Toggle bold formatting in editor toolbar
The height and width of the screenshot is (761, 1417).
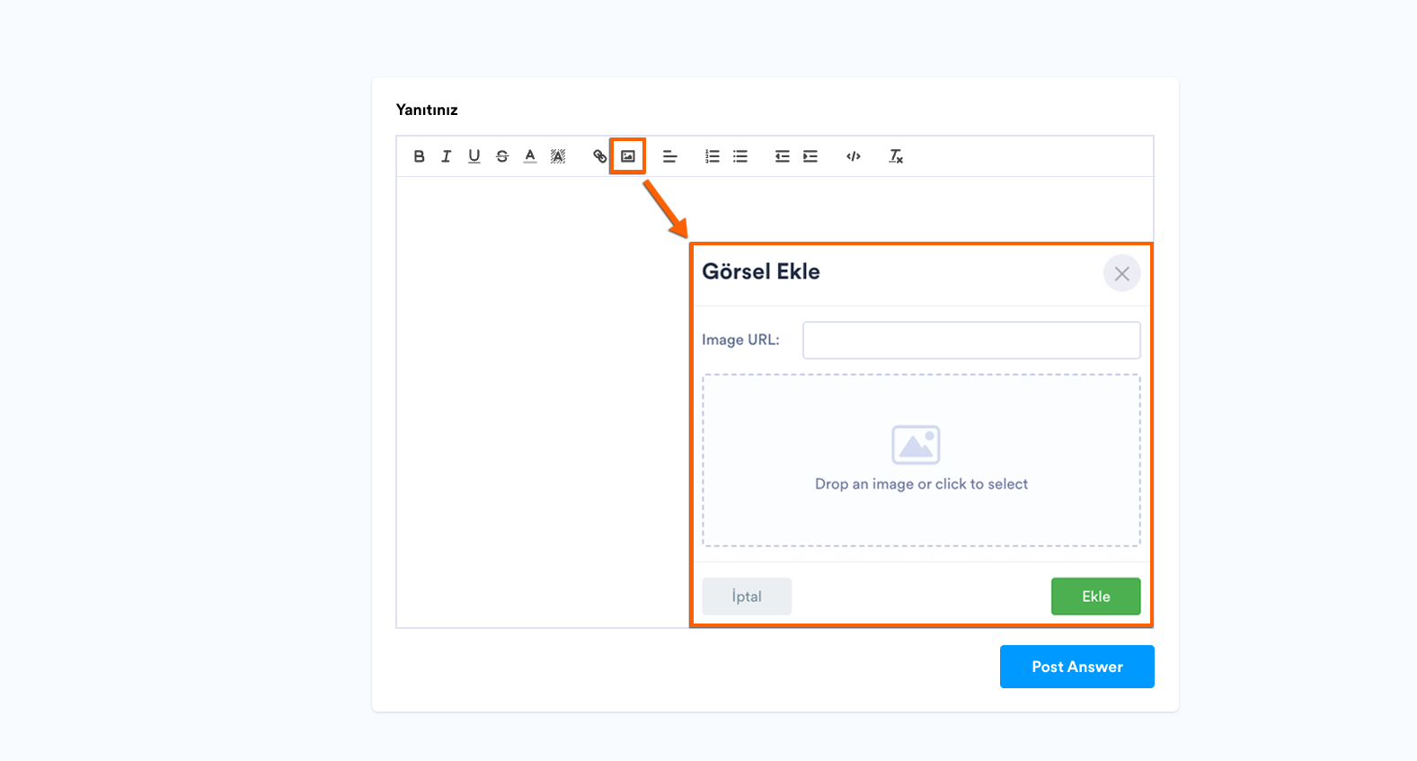pyautogui.click(x=419, y=156)
